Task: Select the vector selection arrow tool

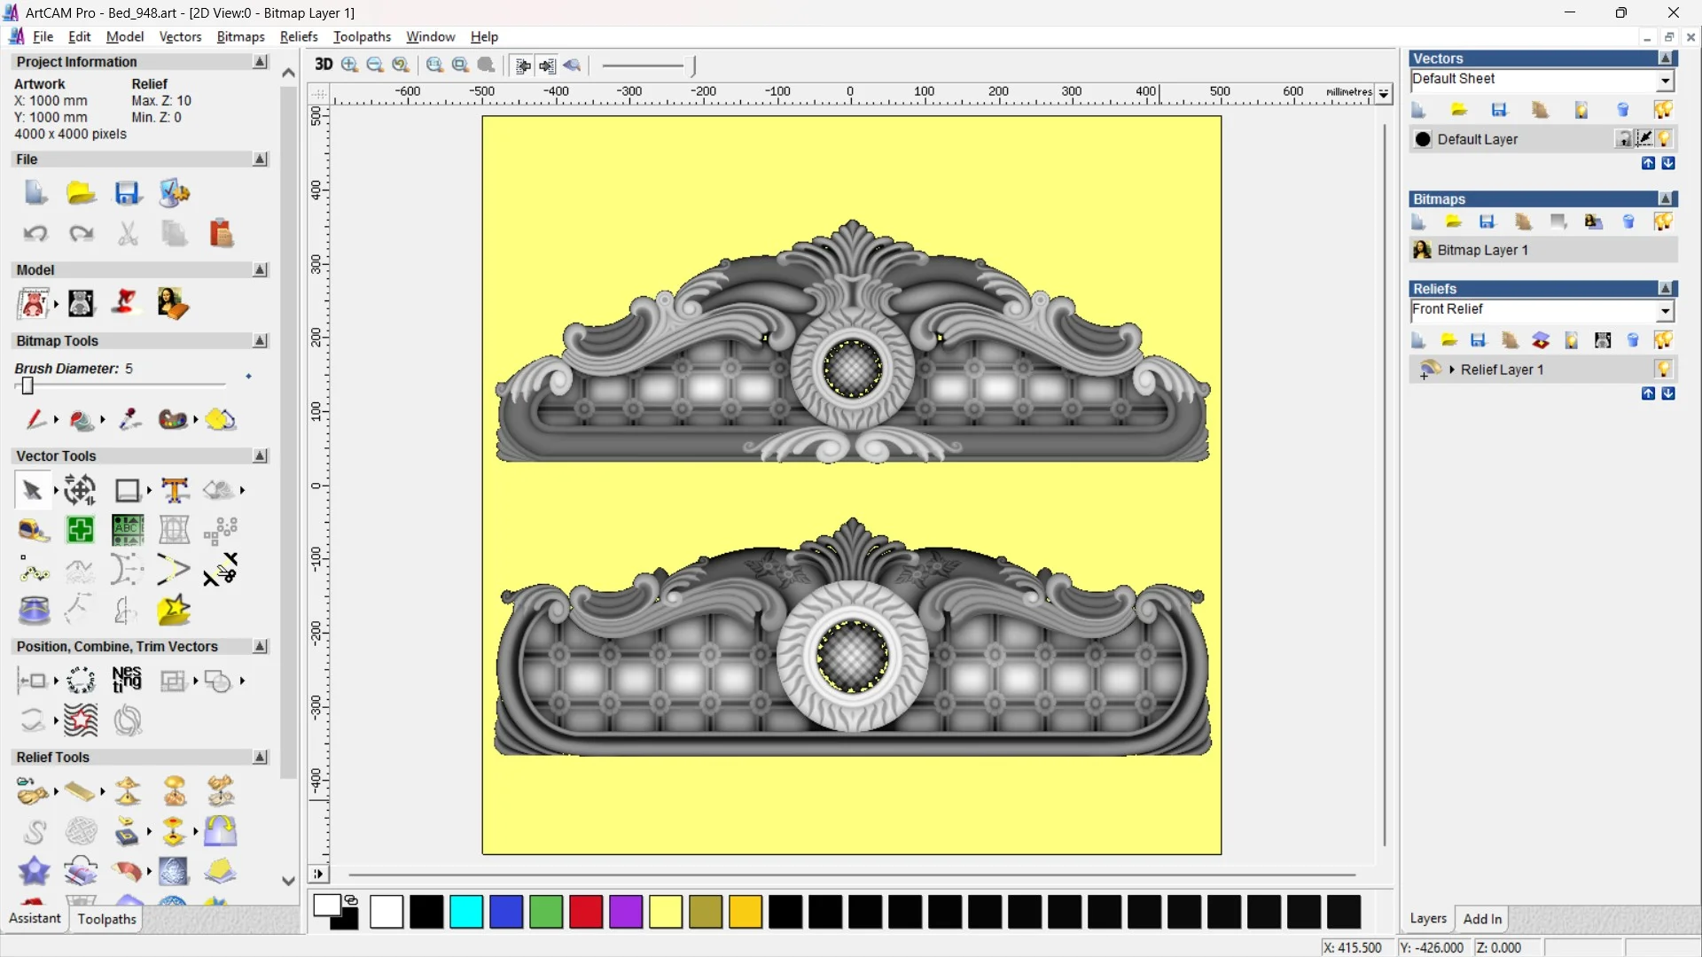Action: pyautogui.click(x=32, y=490)
